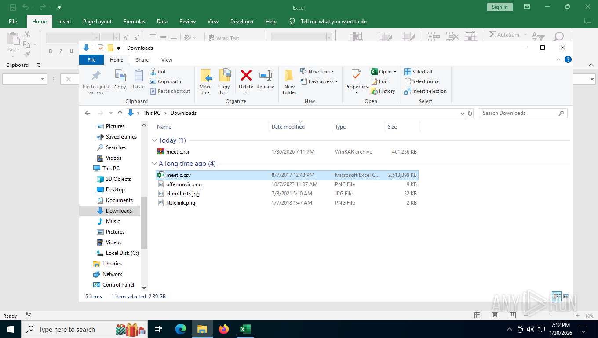This screenshot has width=598, height=338.
Task: Expand the Open button dropdown arrow
Action: coord(395,72)
